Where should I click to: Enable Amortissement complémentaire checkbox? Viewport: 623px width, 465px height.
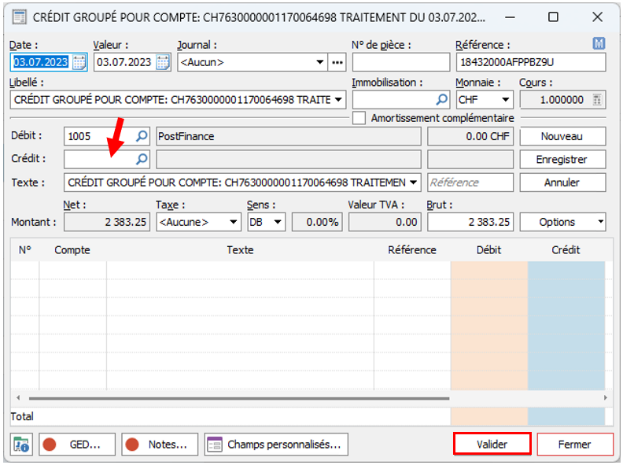pos(359,118)
